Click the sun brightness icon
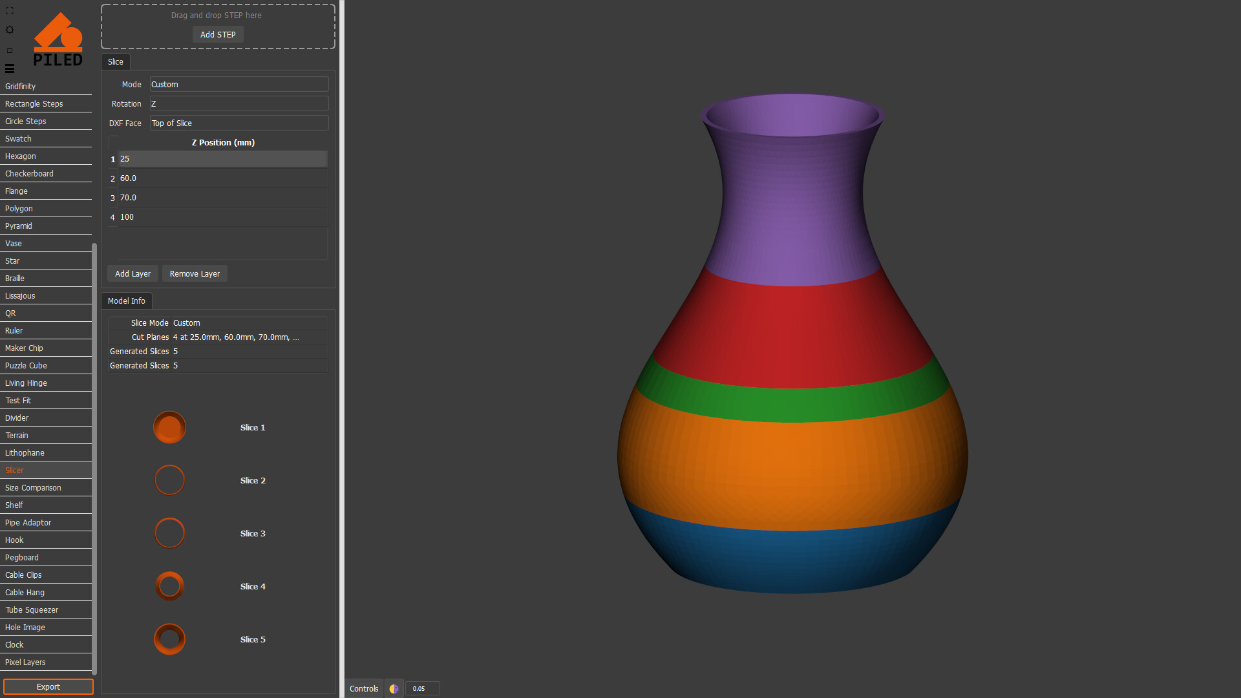1241x698 pixels. coord(10,30)
